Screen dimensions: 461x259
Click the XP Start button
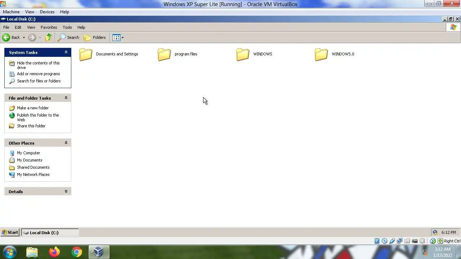point(10,232)
